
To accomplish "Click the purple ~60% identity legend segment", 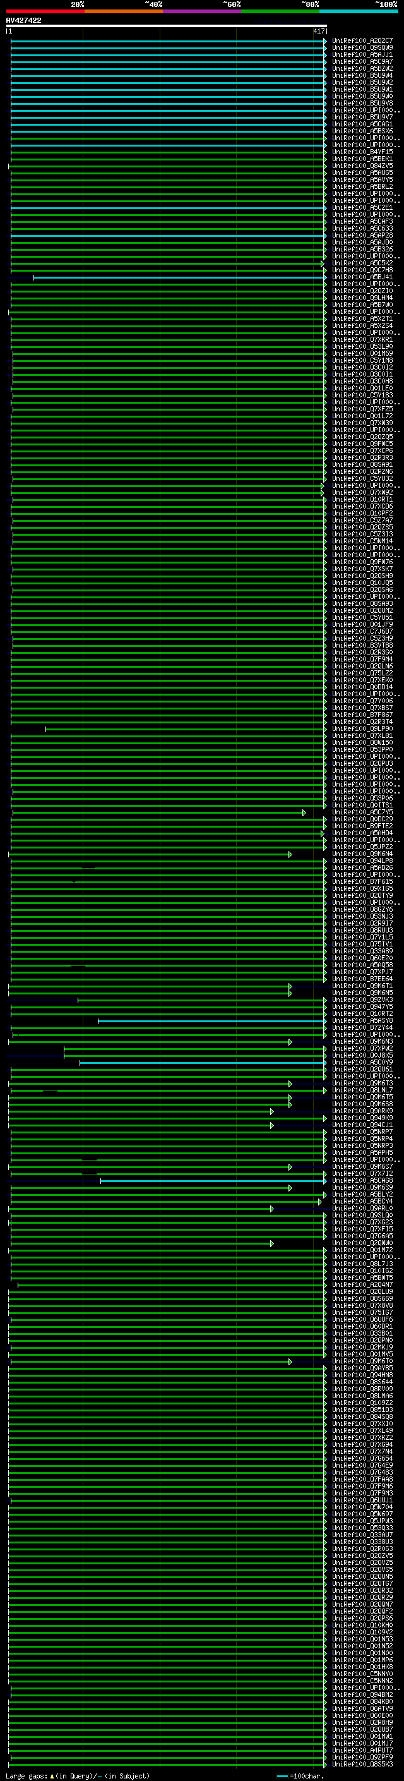I will [201, 11].
